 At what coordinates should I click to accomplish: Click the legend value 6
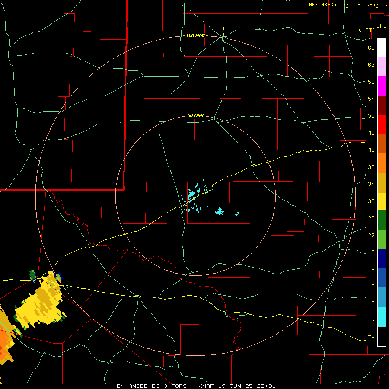tap(373, 303)
